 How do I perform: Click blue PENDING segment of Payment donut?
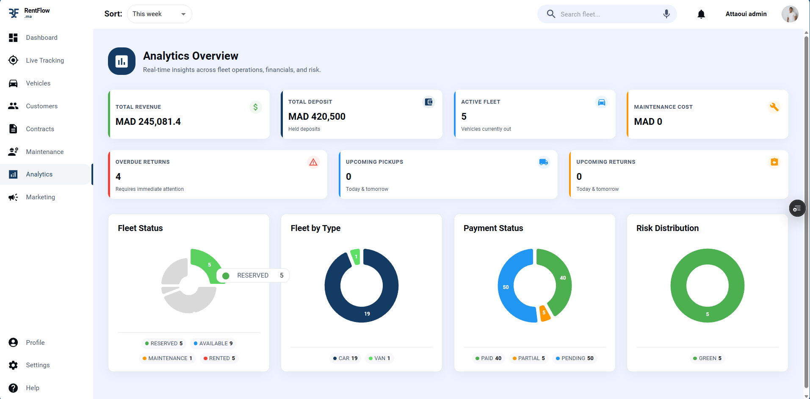(506, 287)
